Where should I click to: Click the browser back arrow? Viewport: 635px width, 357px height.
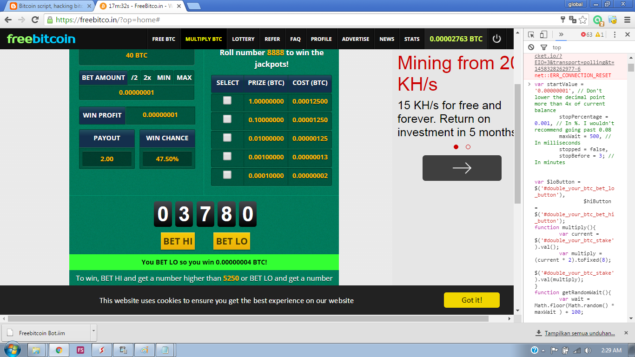[8, 20]
